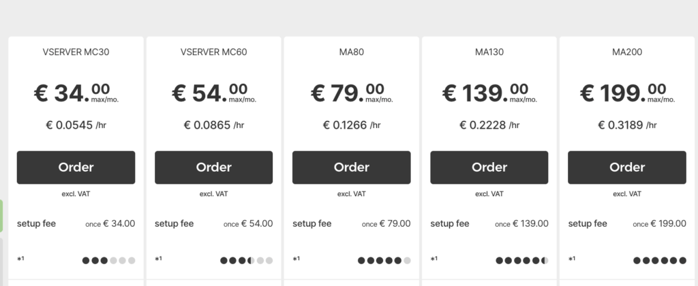Click Order button for MA80
Screen dimensions: 698x286
click(x=351, y=168)
